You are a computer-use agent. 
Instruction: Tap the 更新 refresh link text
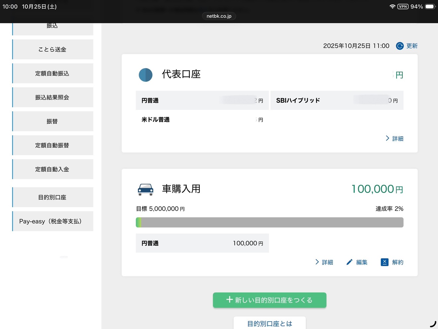pyautogui.click(x=412, y=46)
